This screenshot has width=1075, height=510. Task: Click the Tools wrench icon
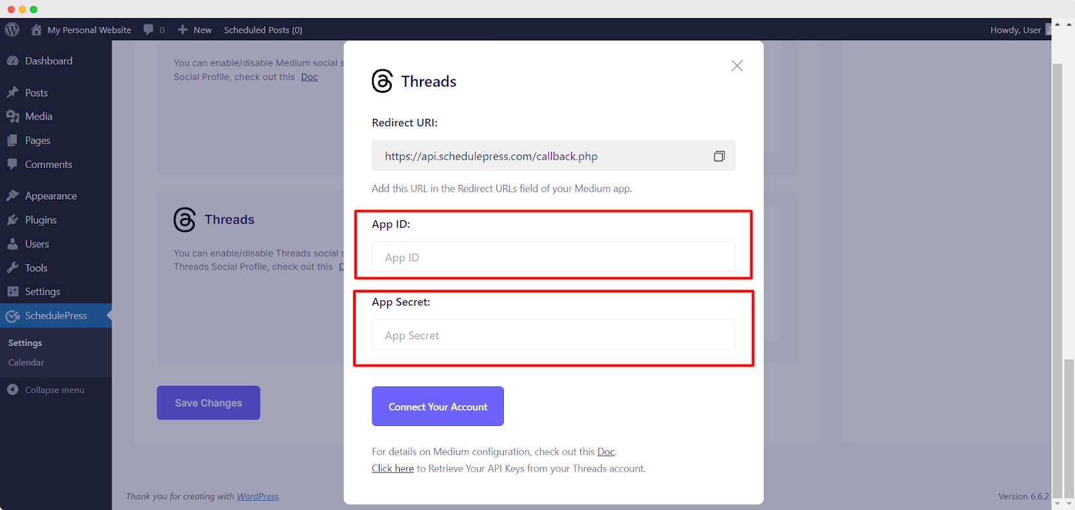(x=15, y=267)
